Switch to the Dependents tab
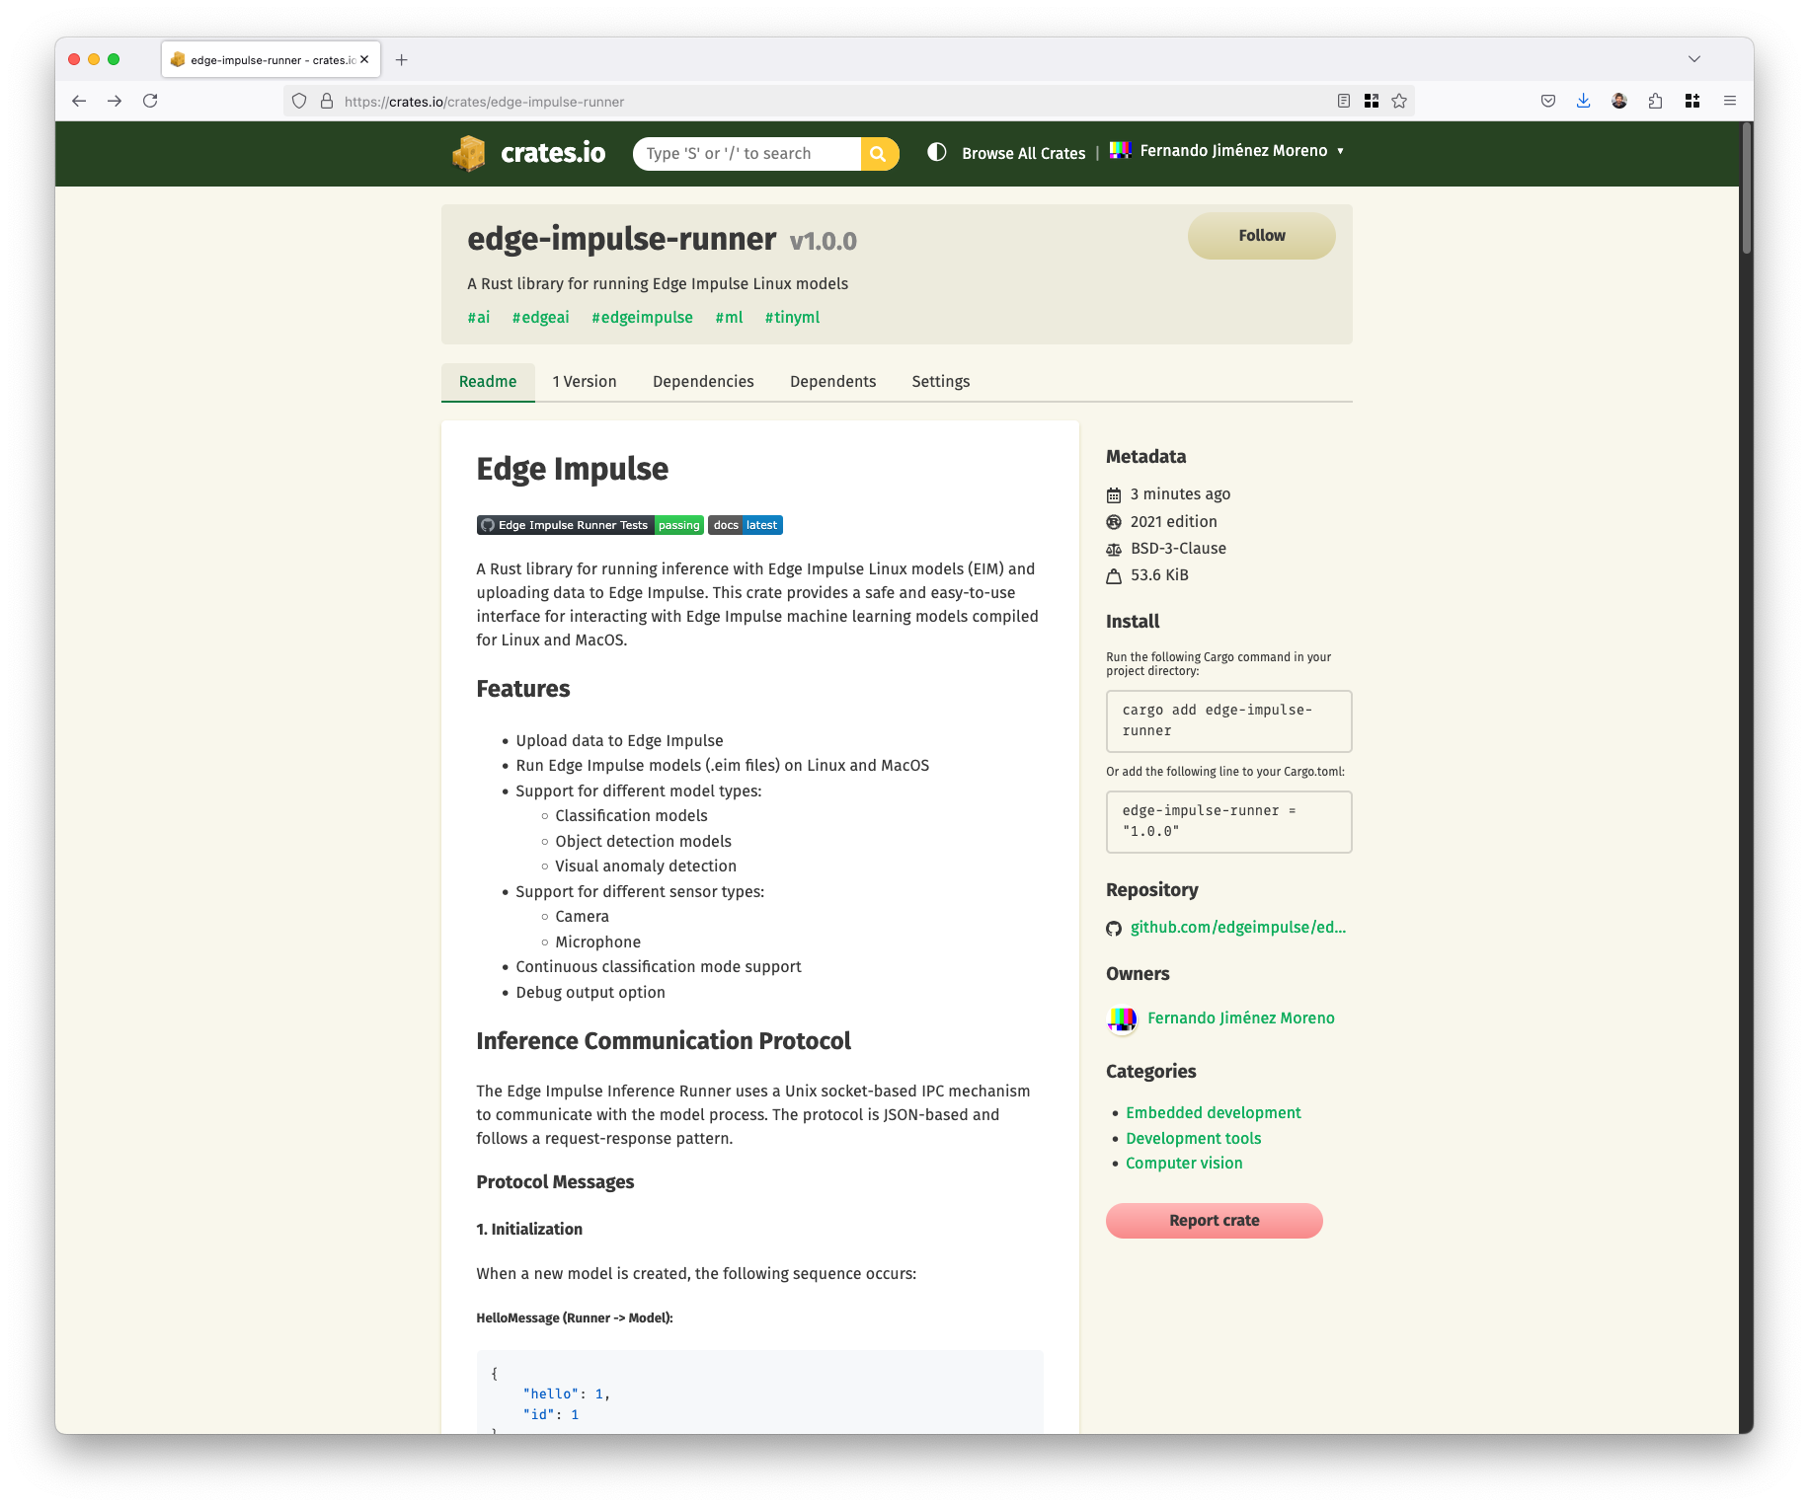The height and width of the screenshot is (1507, 1809). tap(833, 382)
